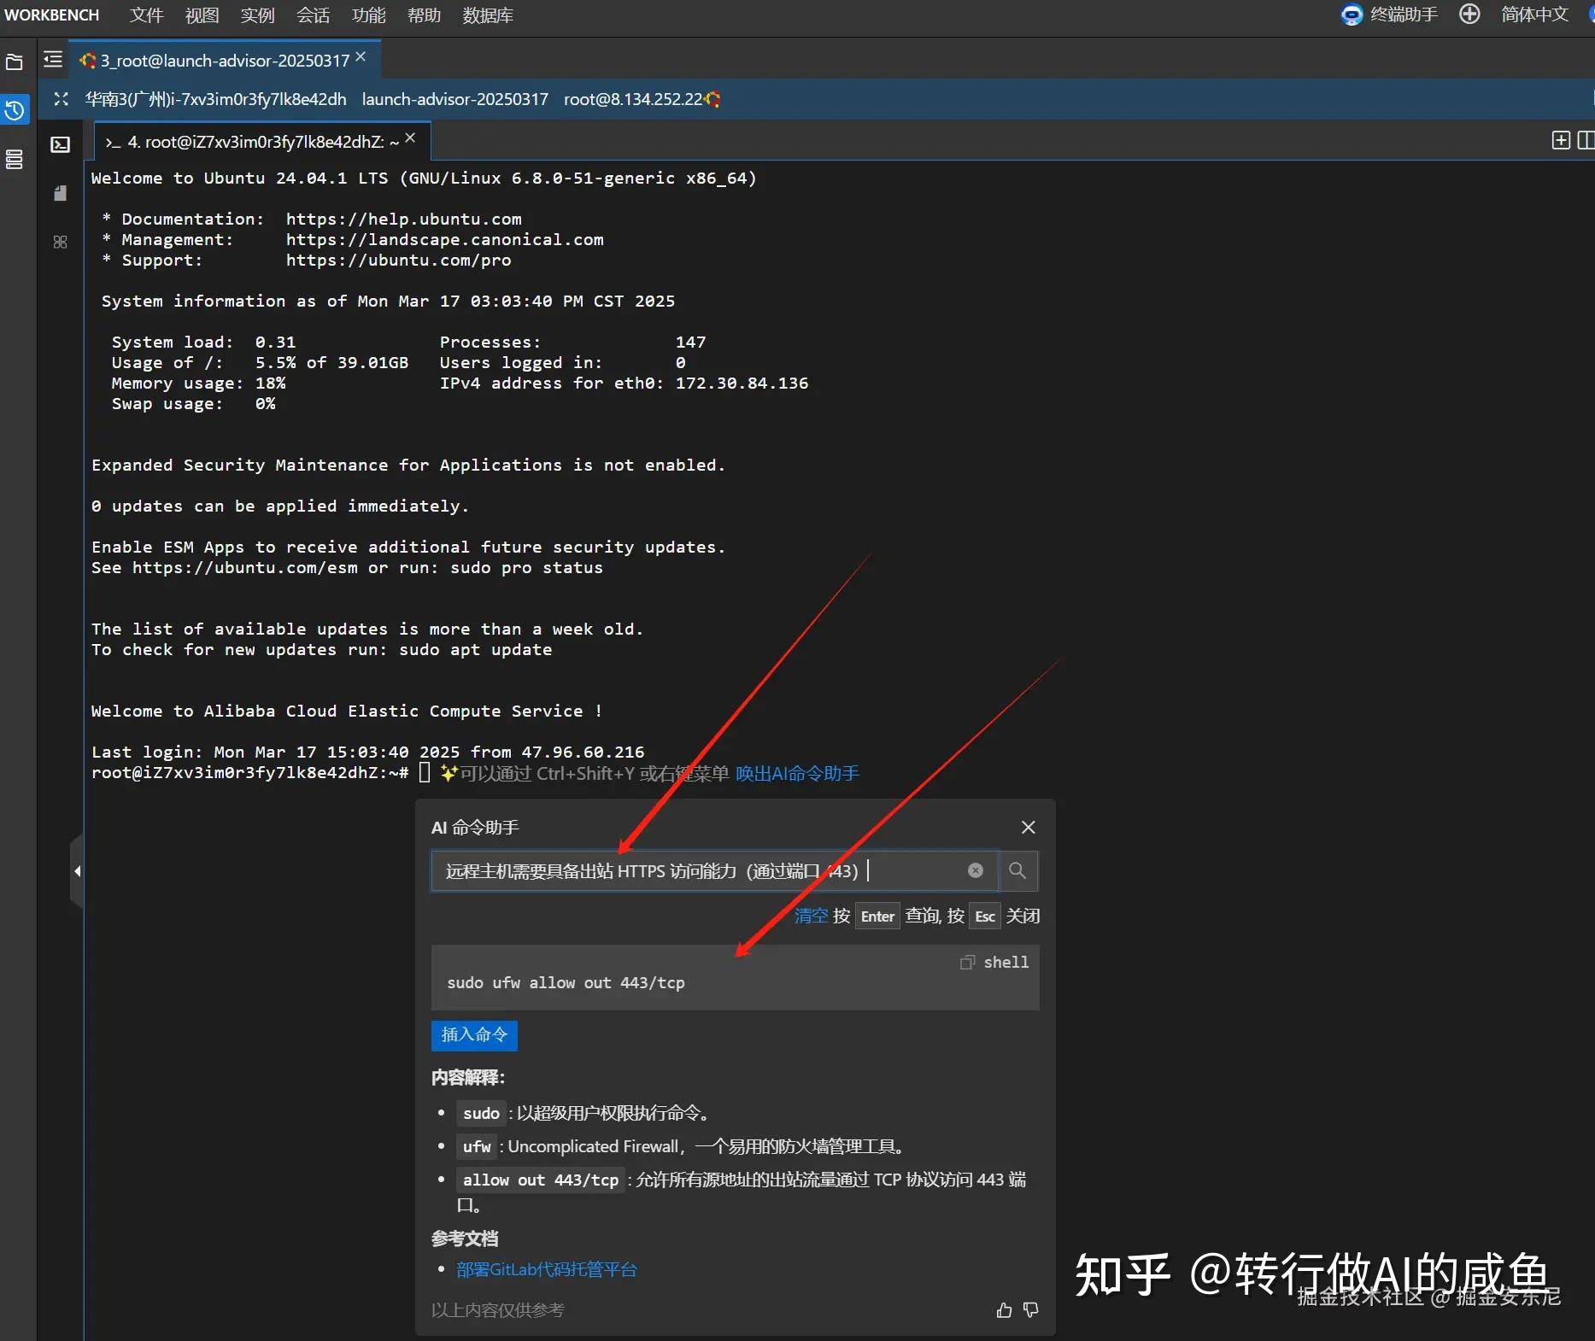Open the 终端助手 assistant
Screen dimensions: 1595x1341
(x=1390, y=15)
